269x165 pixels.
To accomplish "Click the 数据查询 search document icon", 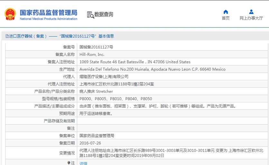I will (91, 15).
